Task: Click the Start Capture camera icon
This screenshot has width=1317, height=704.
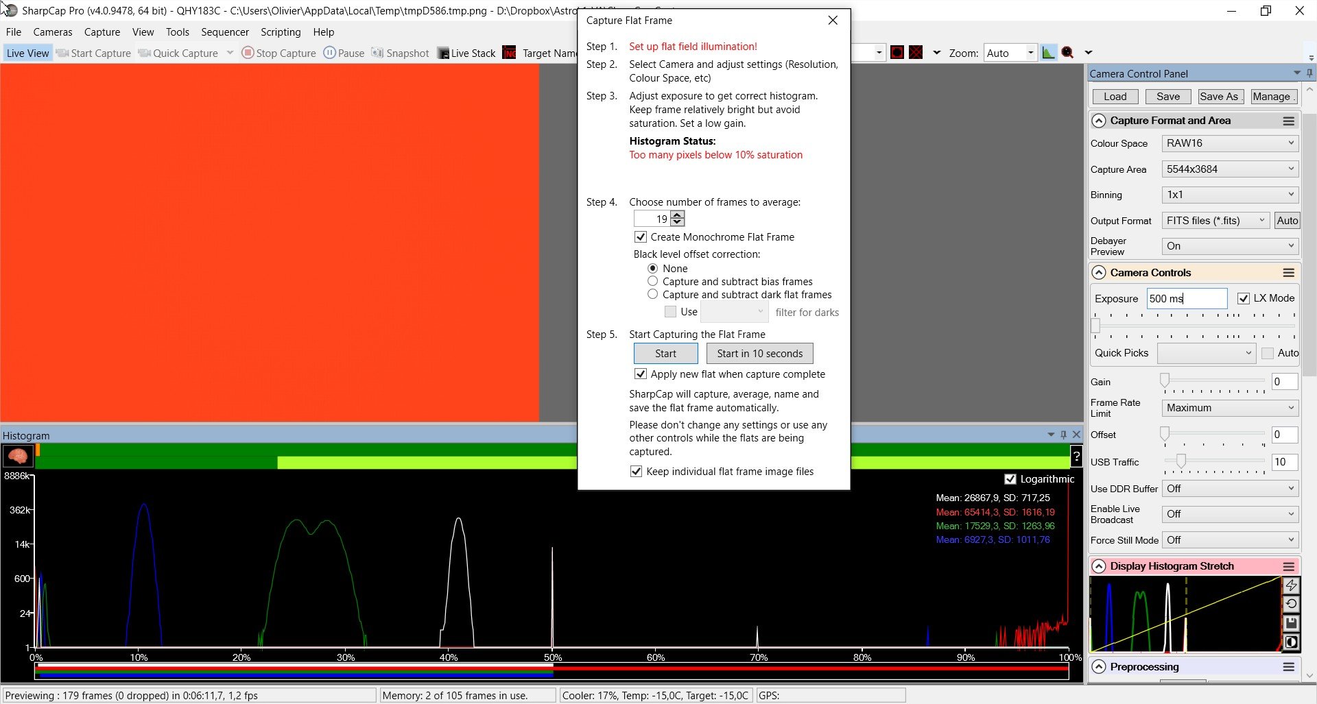Action: tap(62, 53)
